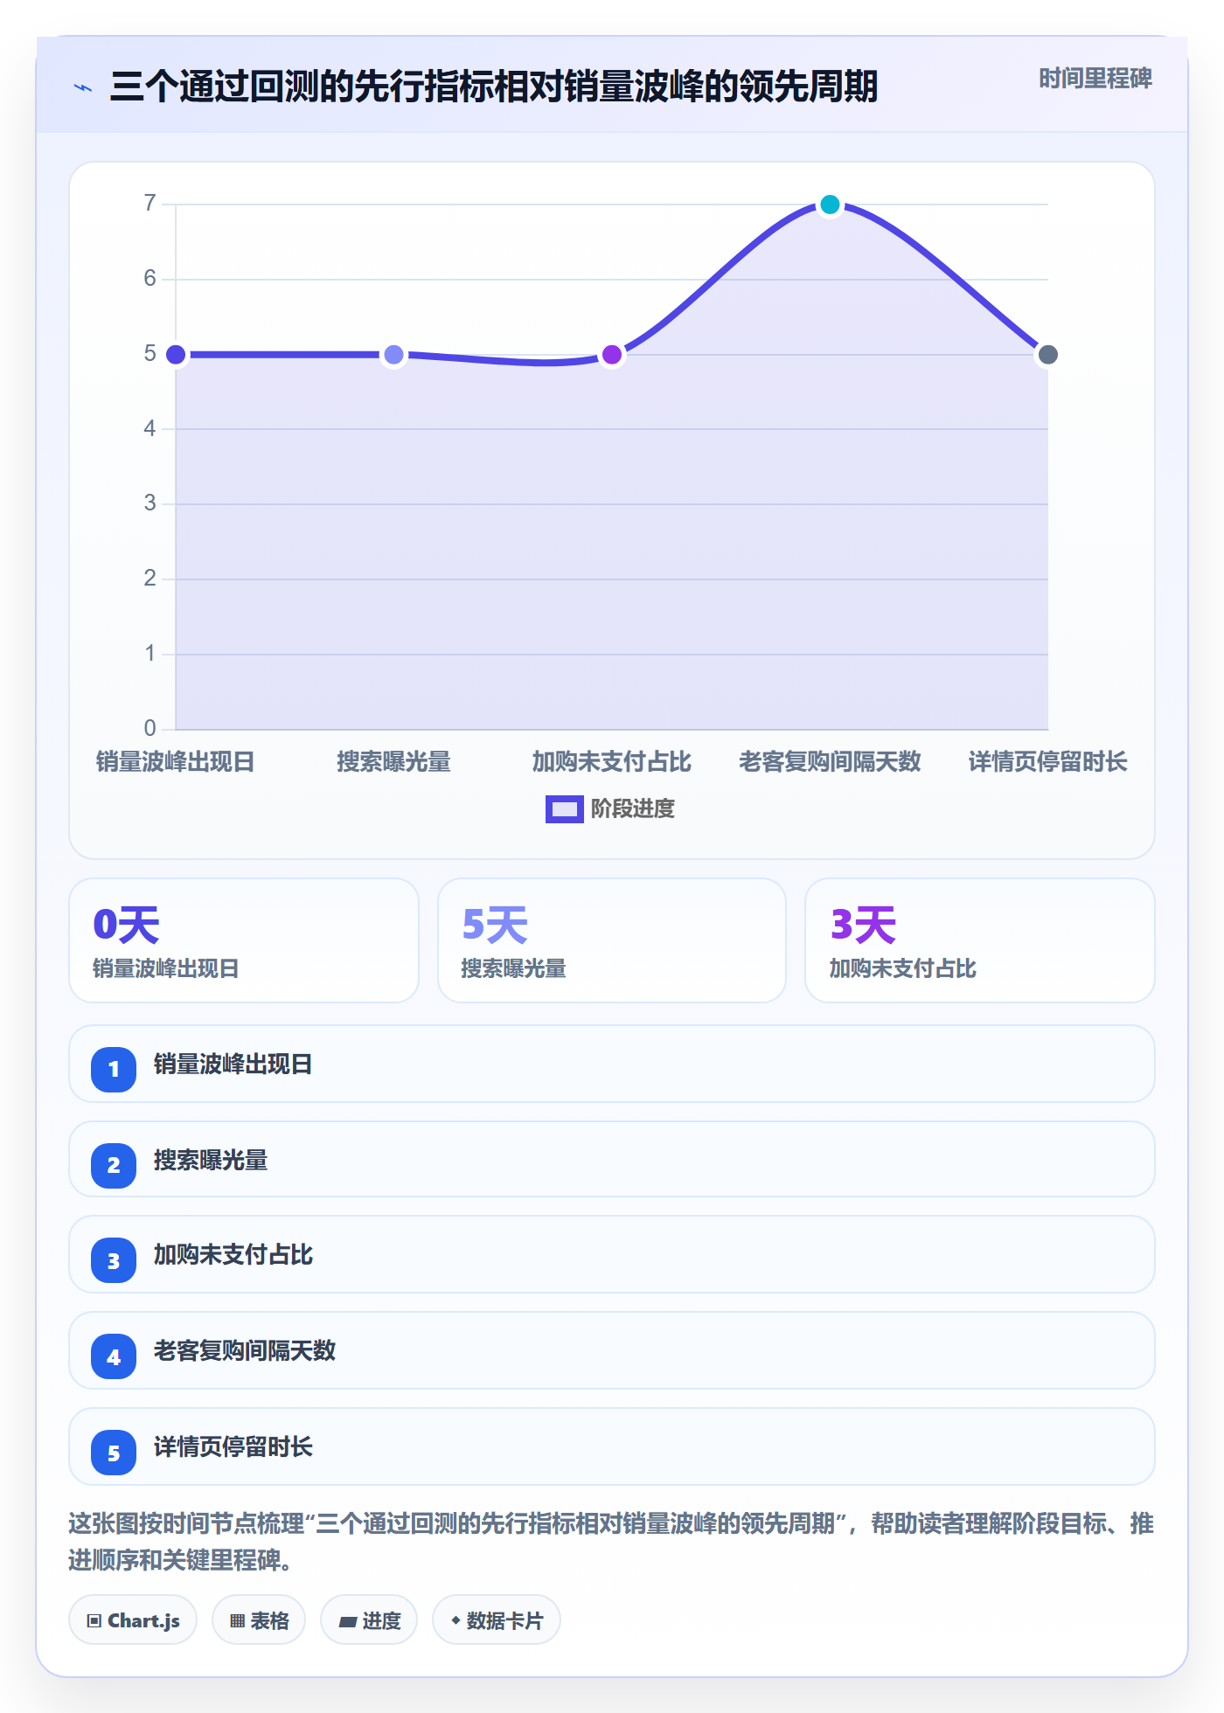
Task: Click the number 1 step badge
Action: (114, 1069)
